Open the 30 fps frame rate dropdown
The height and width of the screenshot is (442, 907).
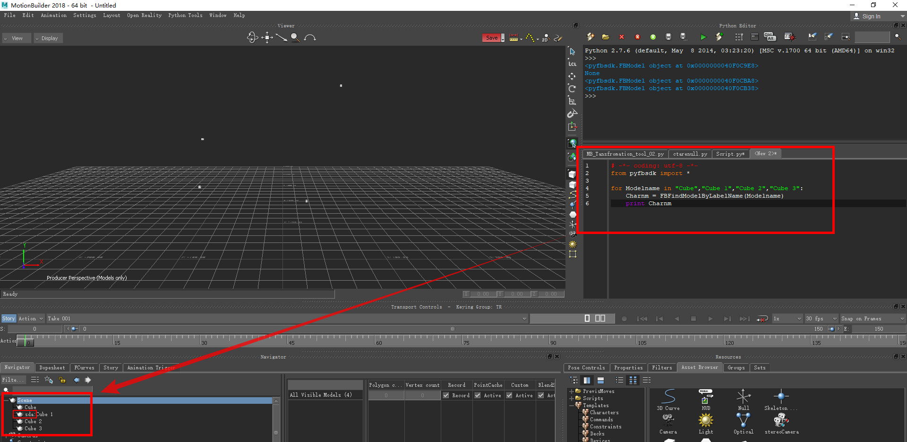821,318
